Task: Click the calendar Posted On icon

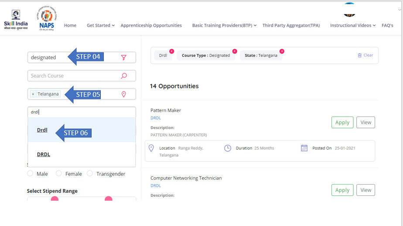Action: pyautogui.click(x=304, y=148)
